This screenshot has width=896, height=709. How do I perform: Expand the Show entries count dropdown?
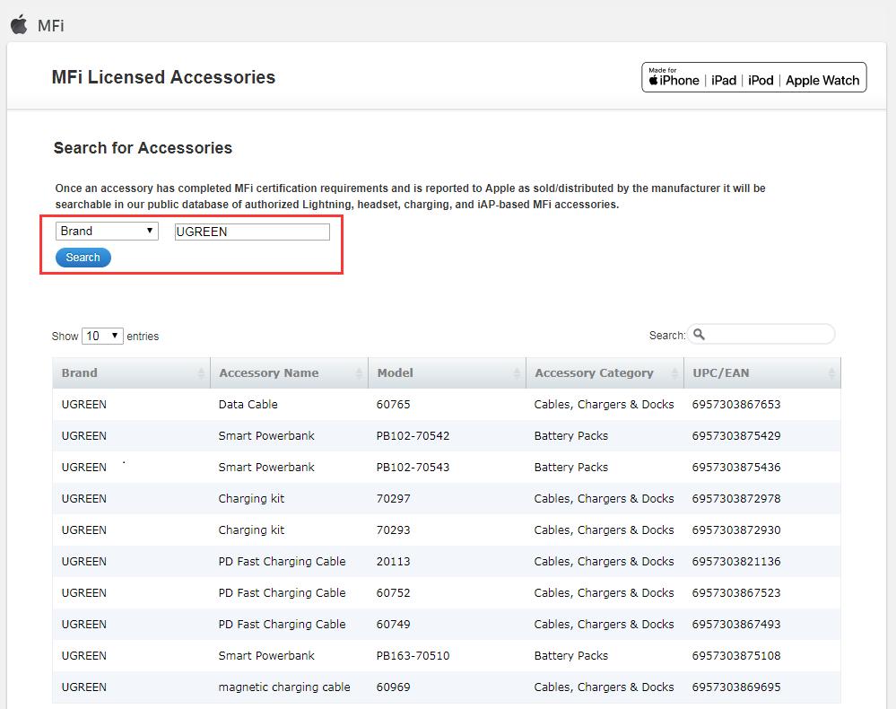[102, 336]
